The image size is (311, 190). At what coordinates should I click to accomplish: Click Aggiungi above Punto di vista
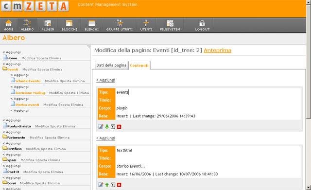coord(12,121)
